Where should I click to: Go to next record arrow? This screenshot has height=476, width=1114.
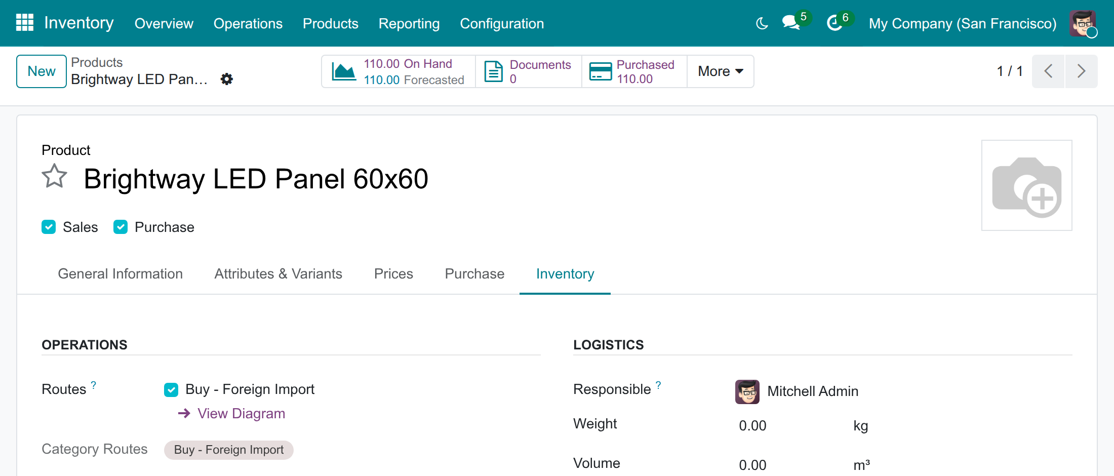pyautogui.click(x=1081, y=71)
